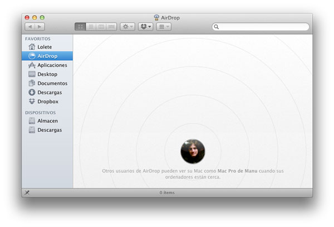
Task: Open Desktop in the sidebar
Action: click(47, 74)
